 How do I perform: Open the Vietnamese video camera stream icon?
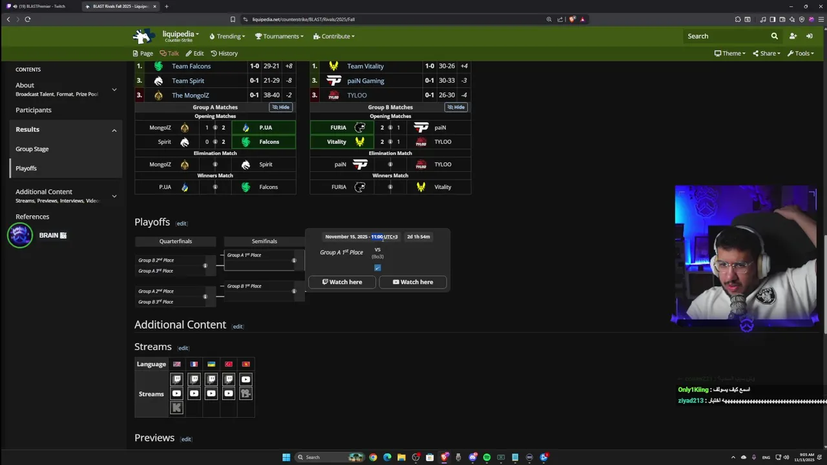point(246,393)
